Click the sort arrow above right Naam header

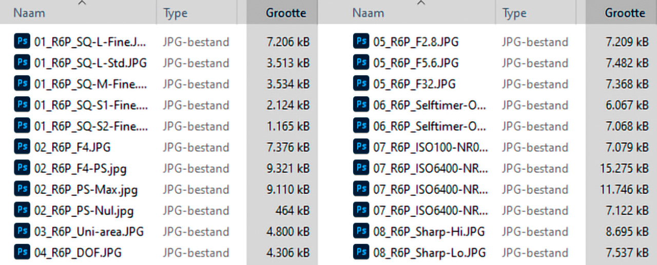(x=421, y=3)
